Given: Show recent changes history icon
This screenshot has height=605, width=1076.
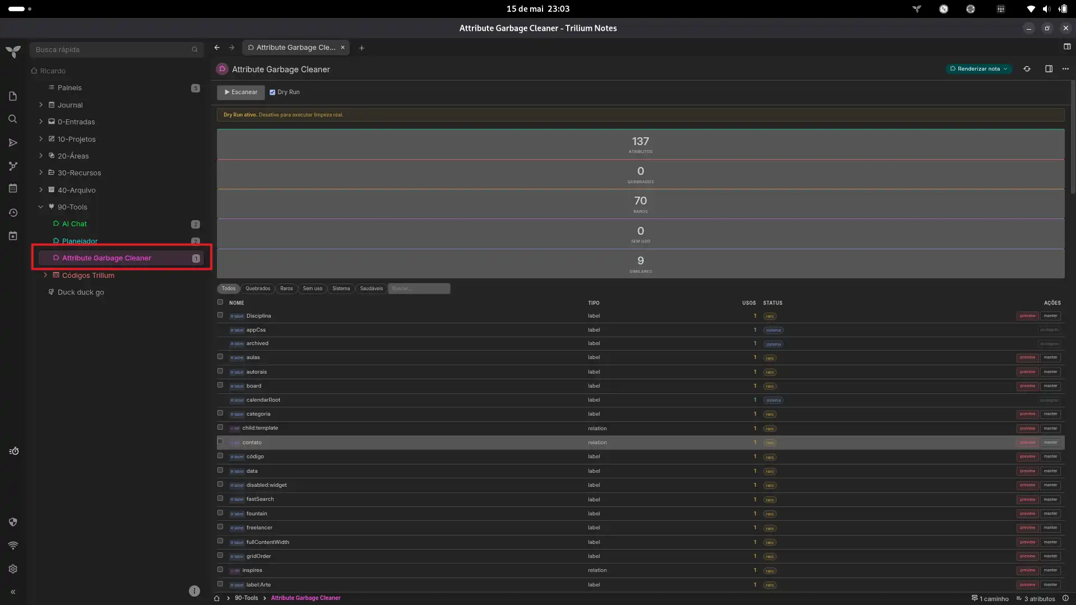Looking at the screenshot, I should point(13,213).
